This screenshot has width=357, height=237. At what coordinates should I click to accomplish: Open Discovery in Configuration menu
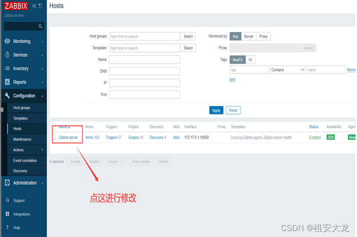pyautogui.click(x=20, y=171)
